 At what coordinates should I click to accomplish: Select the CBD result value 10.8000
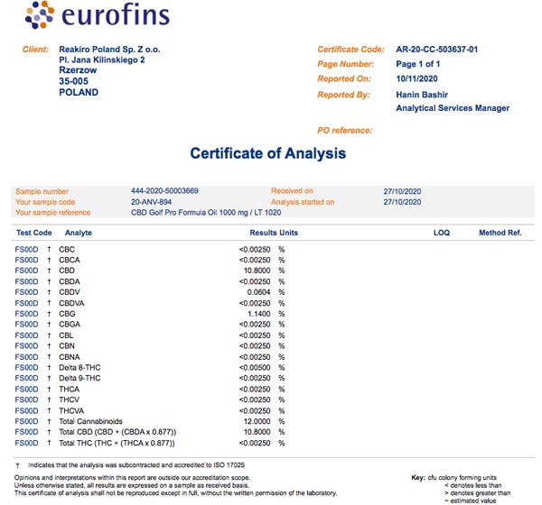pos(257,271)
